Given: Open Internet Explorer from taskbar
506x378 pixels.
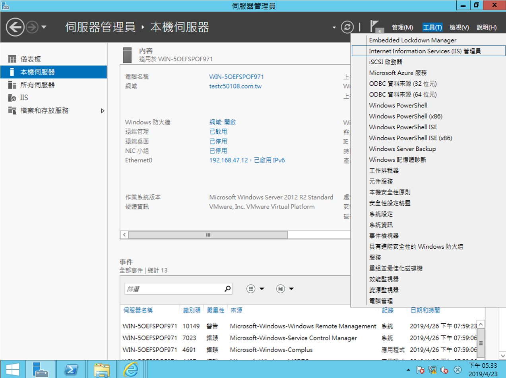Looking at the screenshot, I should coord(131,369).
